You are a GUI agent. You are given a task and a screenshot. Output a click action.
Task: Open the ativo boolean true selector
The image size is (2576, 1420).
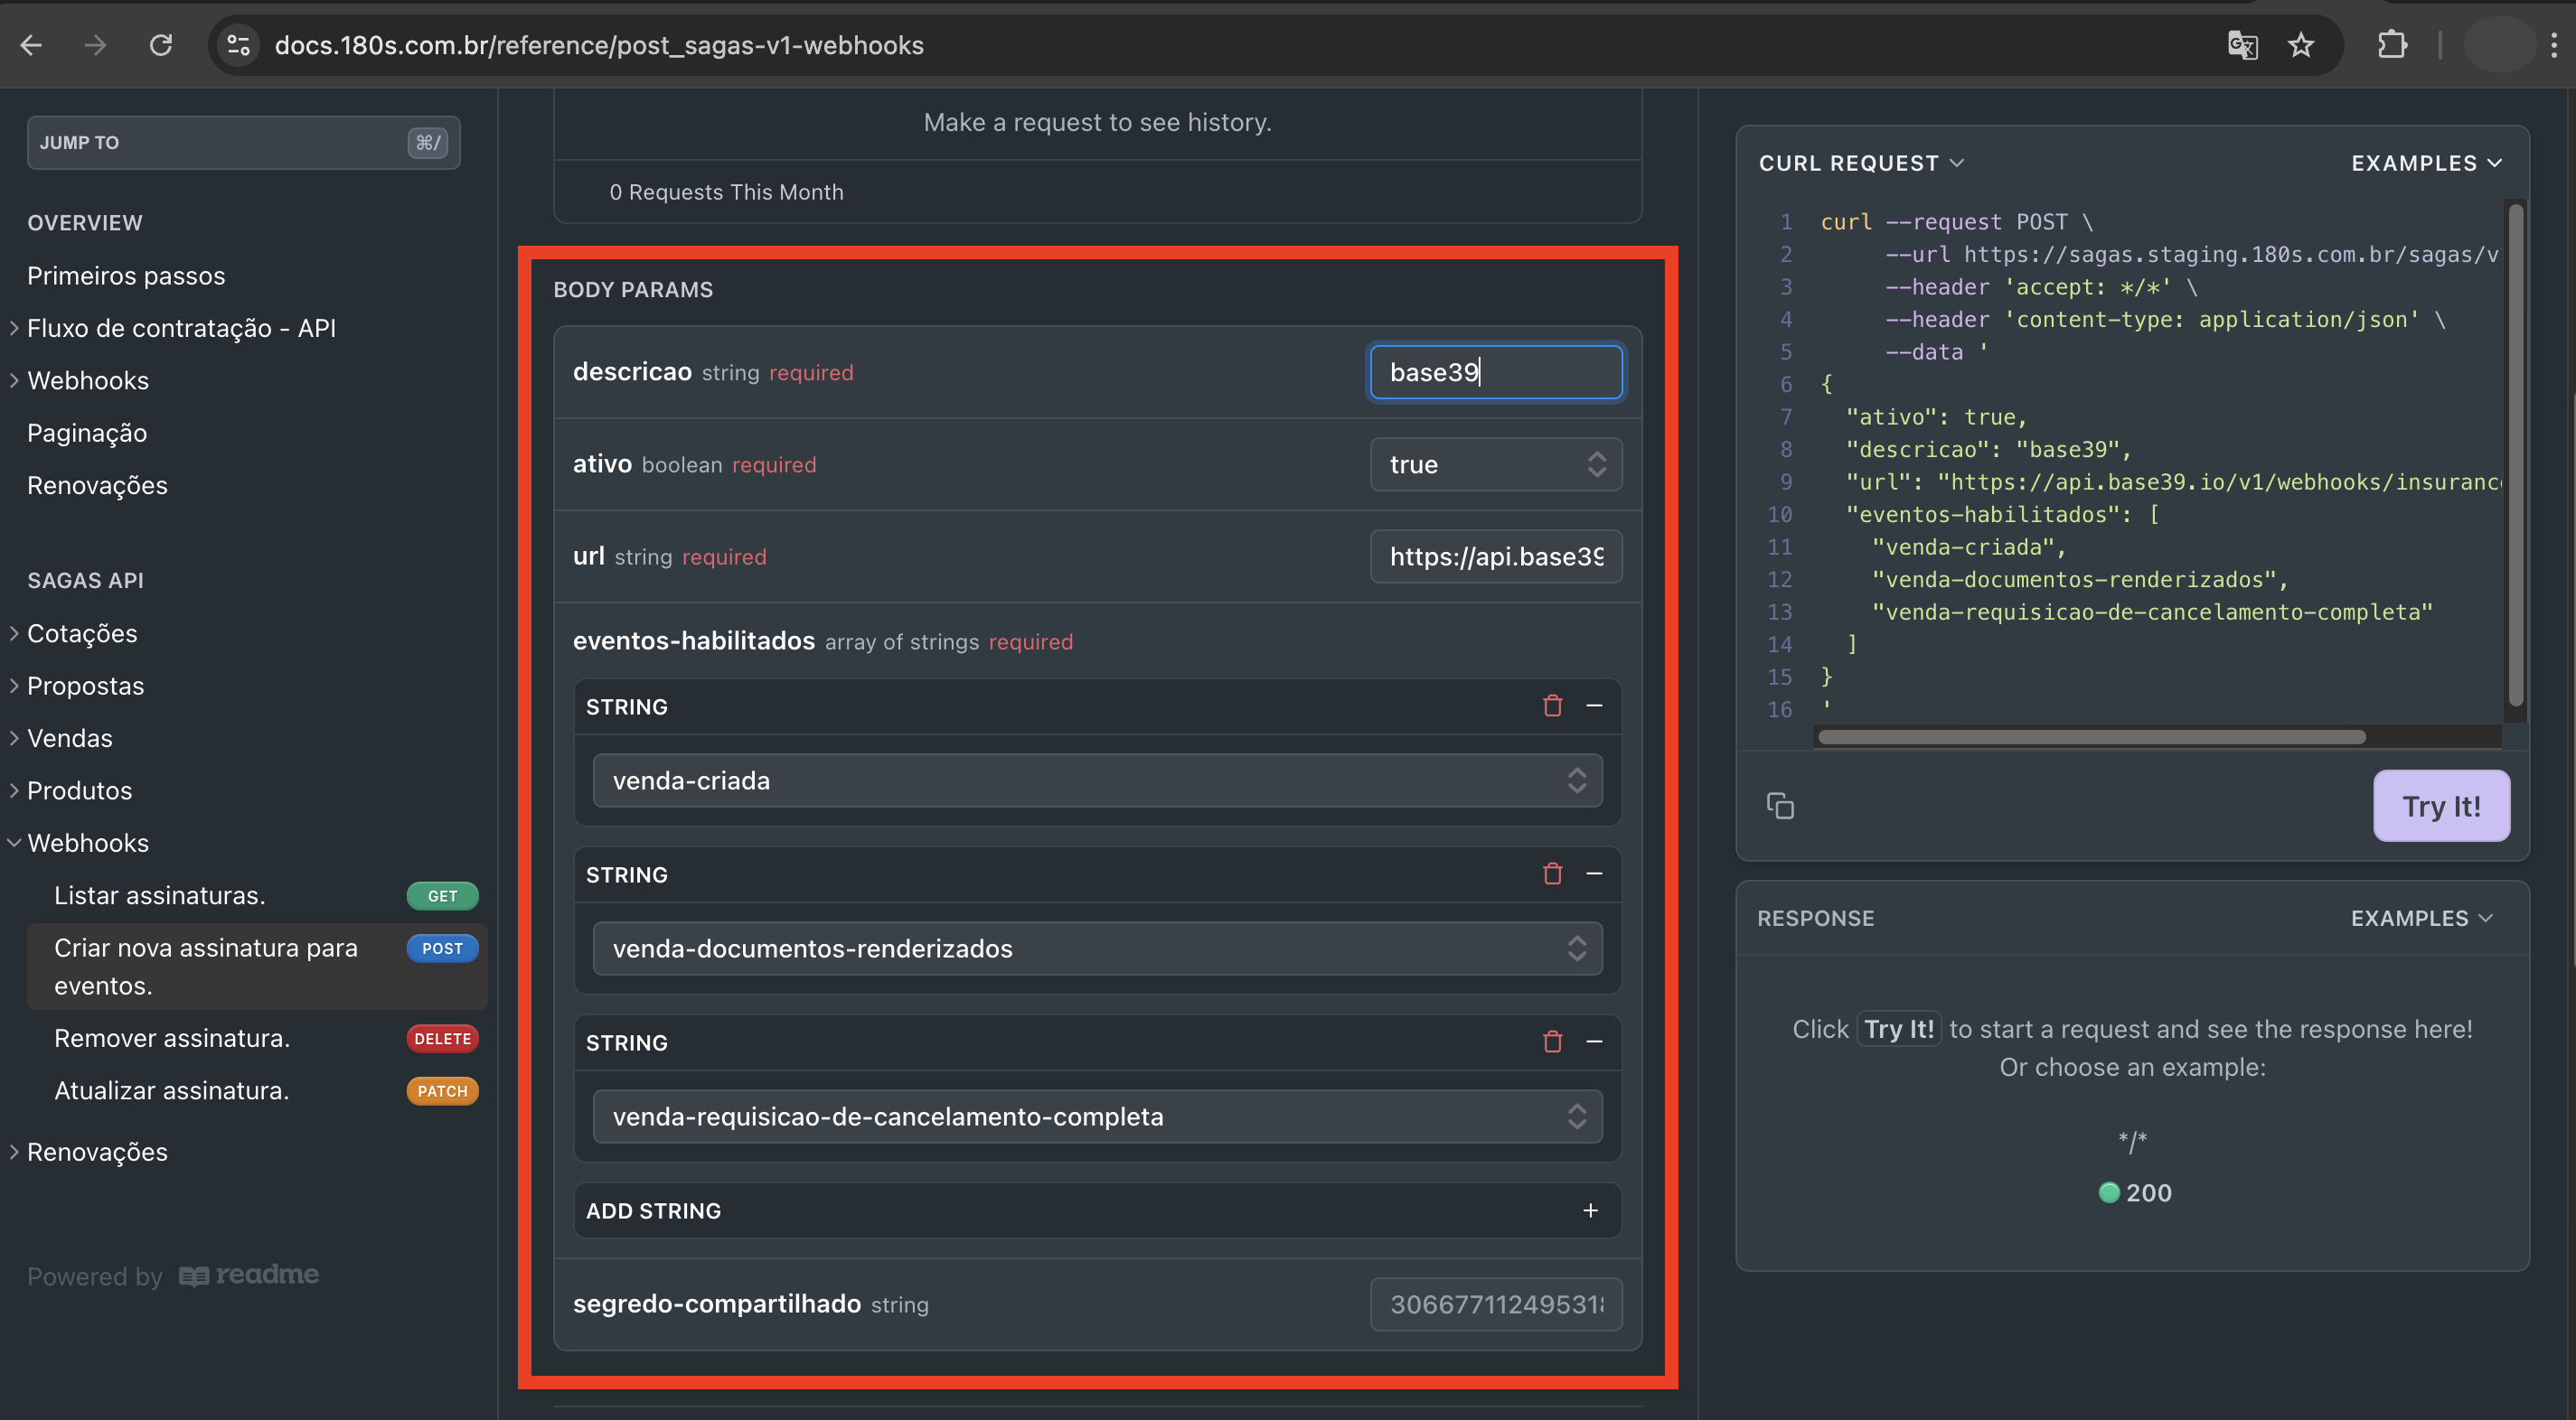[1495, 464]
